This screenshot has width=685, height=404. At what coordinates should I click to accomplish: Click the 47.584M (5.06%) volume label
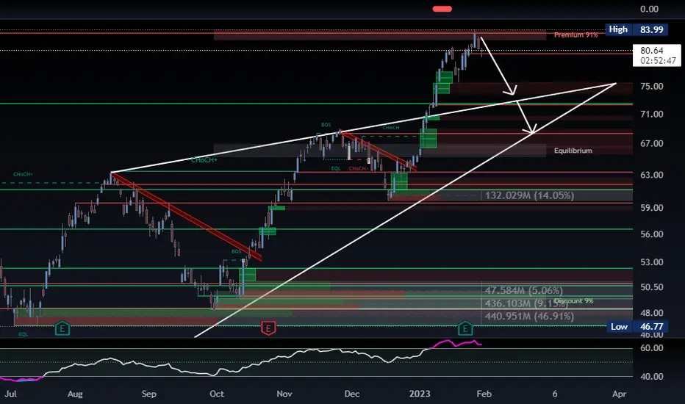tap(523, 290)
